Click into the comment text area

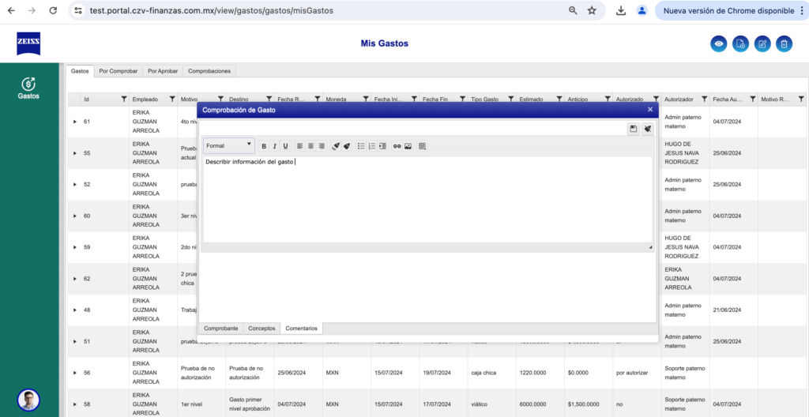pos(427,199)
